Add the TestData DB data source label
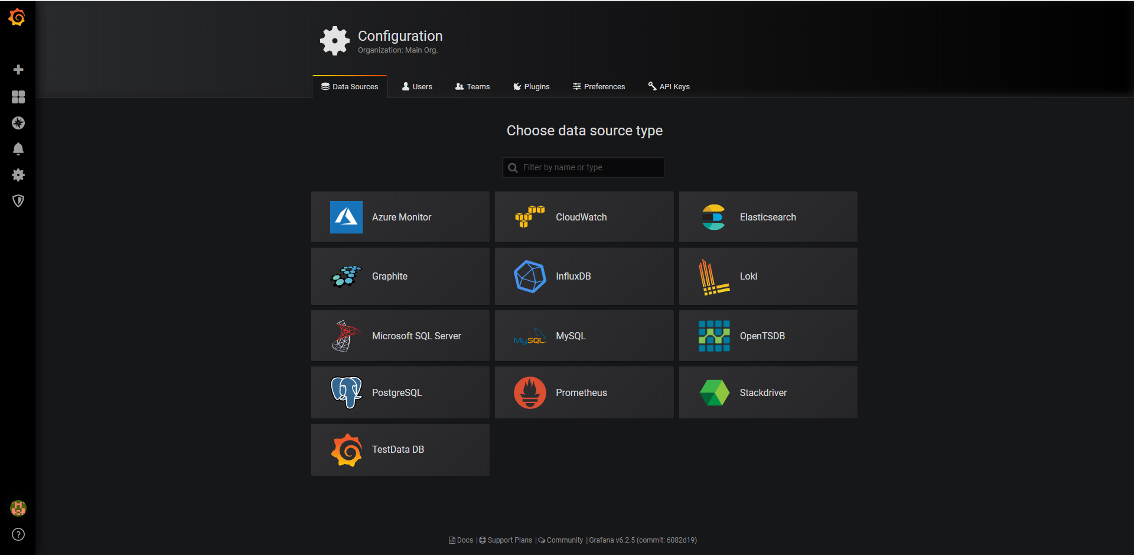 (x=398, y=450)
